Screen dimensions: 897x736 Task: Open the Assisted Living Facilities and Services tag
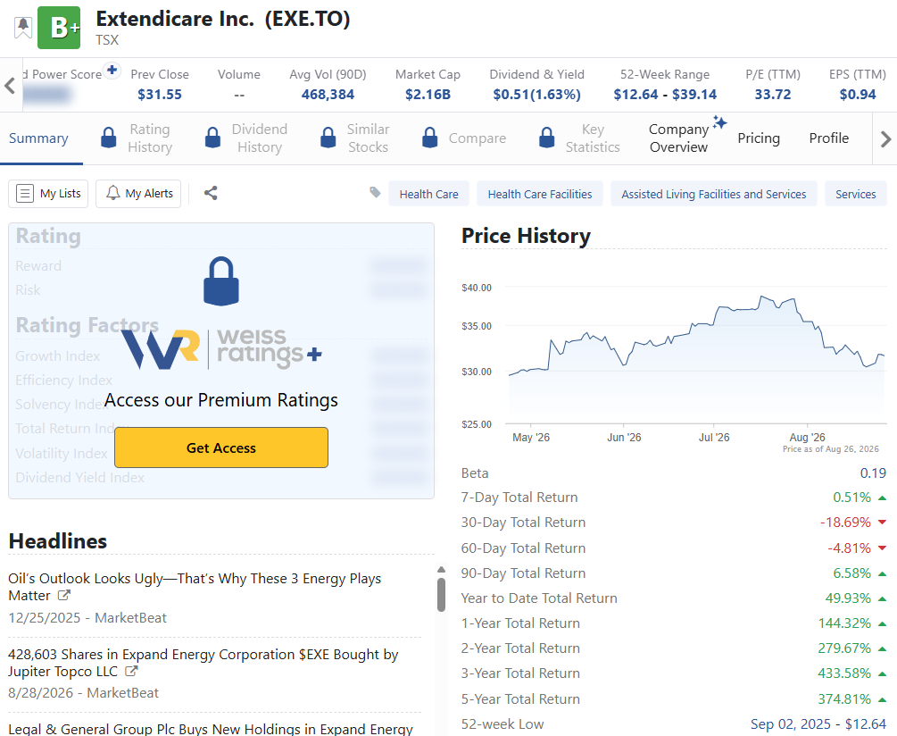pos(713,194)
